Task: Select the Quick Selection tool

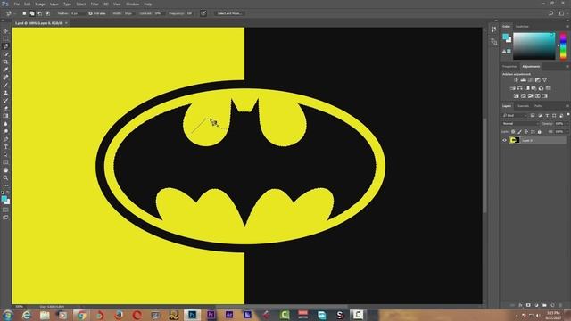Action: point(5,53)
